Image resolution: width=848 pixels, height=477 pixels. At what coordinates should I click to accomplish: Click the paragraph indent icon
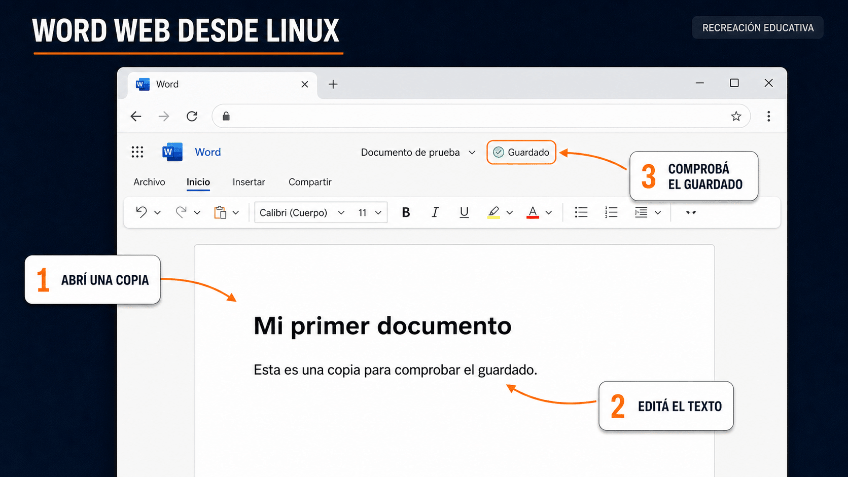[x=641, y=212]
